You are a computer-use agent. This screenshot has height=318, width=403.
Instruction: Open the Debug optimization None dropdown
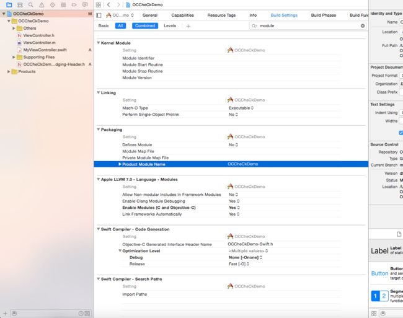pos(246,257)
